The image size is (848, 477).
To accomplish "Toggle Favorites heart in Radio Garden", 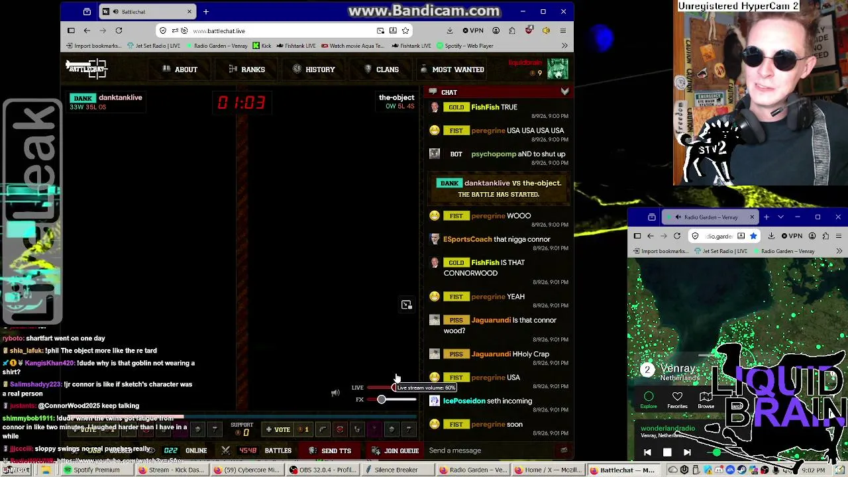I will tap(677, 399).
